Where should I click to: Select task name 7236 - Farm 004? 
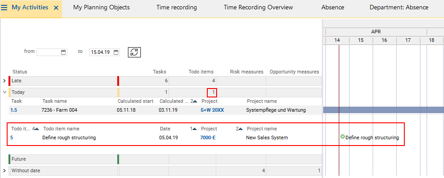click(59, 110)
